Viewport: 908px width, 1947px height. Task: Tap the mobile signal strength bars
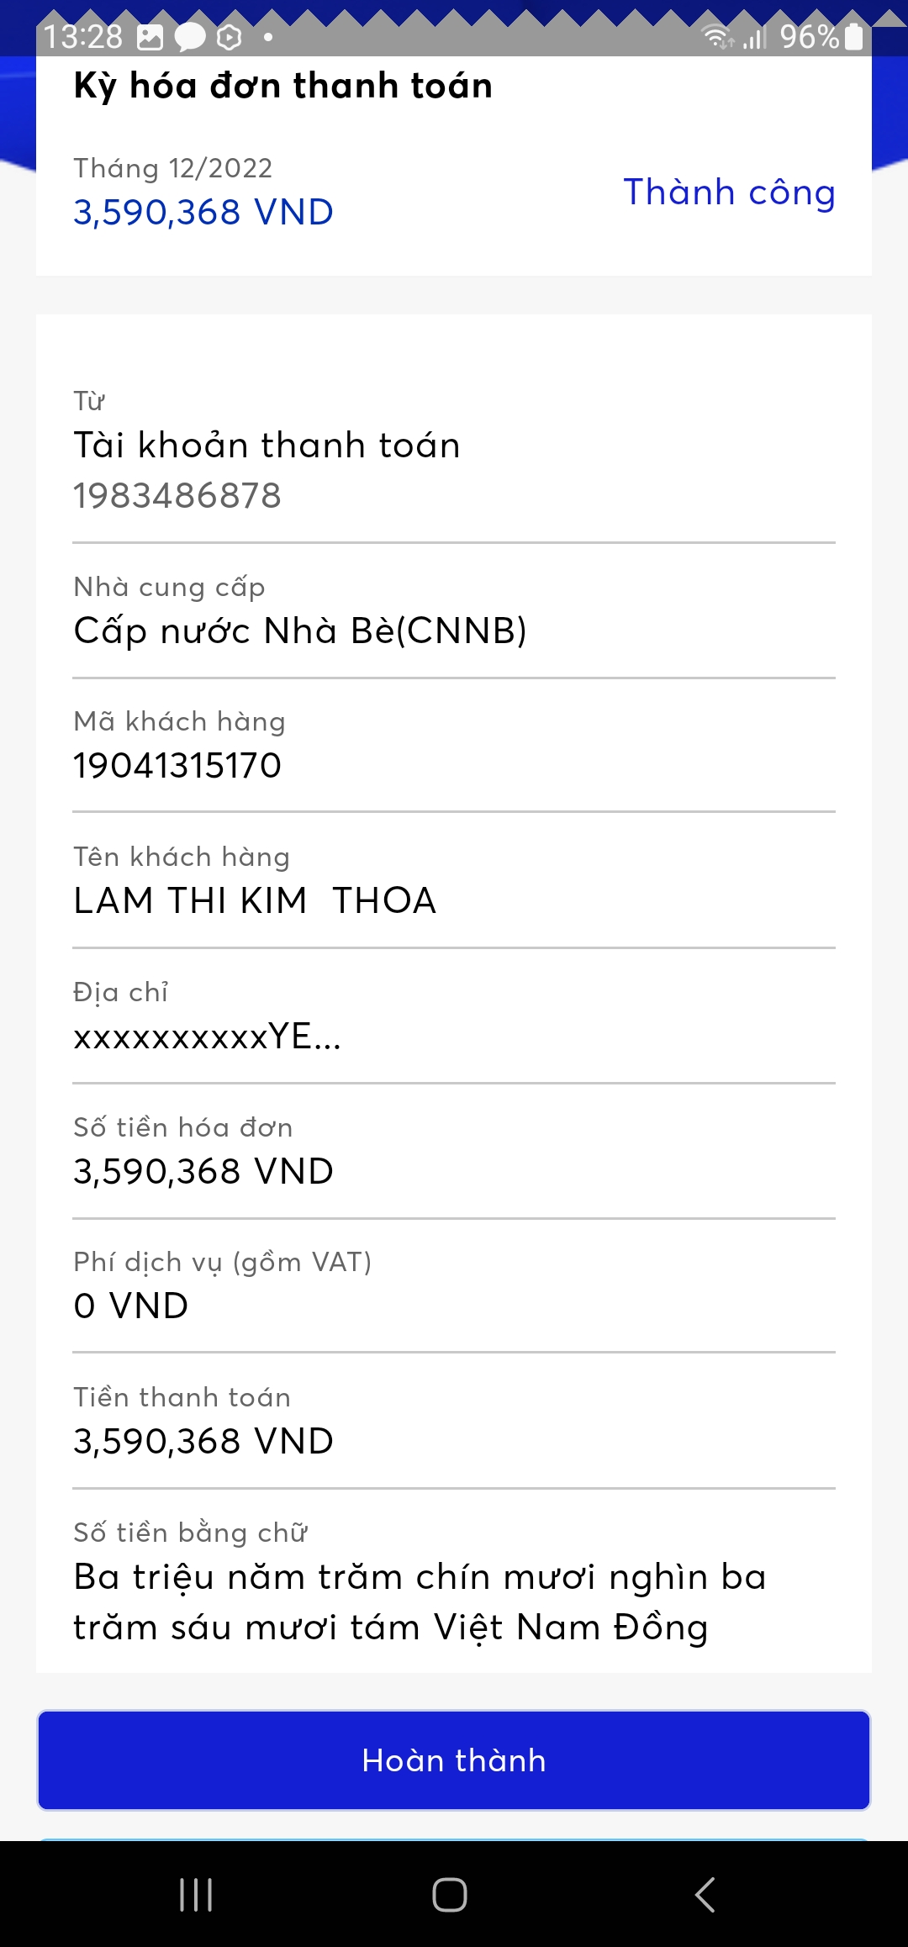[754, 36]
